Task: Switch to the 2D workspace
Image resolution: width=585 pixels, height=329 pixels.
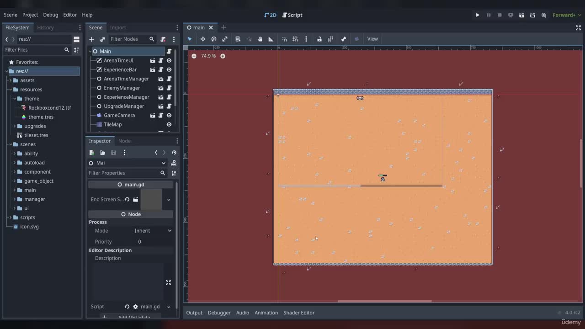Action: 271,15
